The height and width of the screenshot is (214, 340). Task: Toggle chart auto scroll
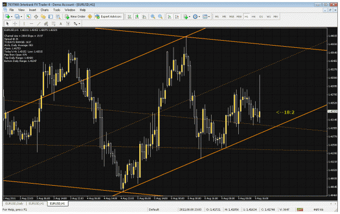pyautogui.click(x=170, y=17)
